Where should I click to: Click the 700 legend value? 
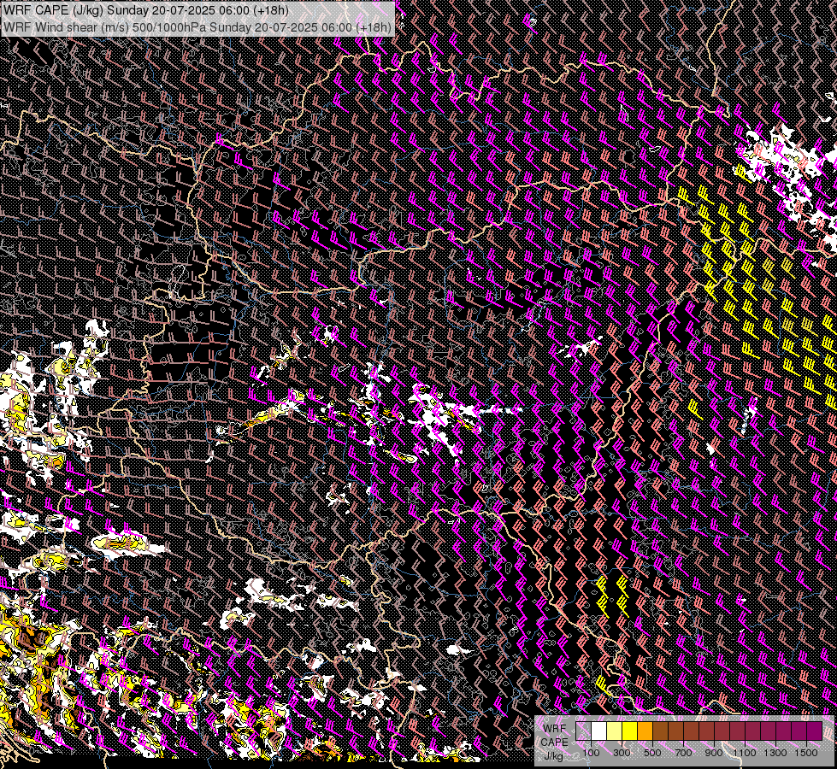pyautogui.click(x=683, y=753)
